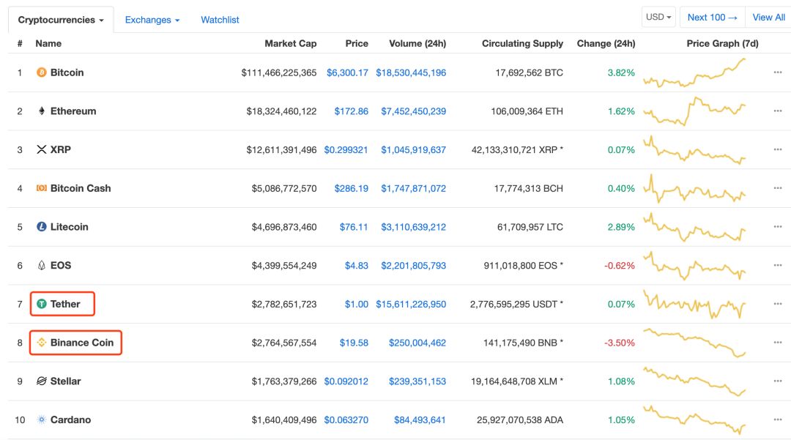Open the three-dot menu for Bitcoin row
Screen dimensions: 791x440
pyautogui.click(x=777, y=72)
